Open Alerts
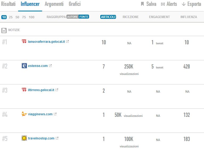Image resolution: width=204 pixels, height=149 pixels. [172, 4]
